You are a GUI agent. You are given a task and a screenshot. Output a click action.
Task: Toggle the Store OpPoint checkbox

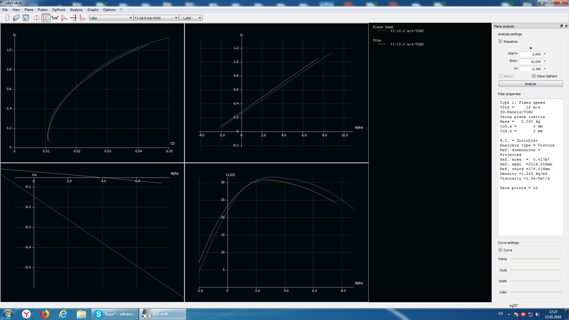click(534, 76)
